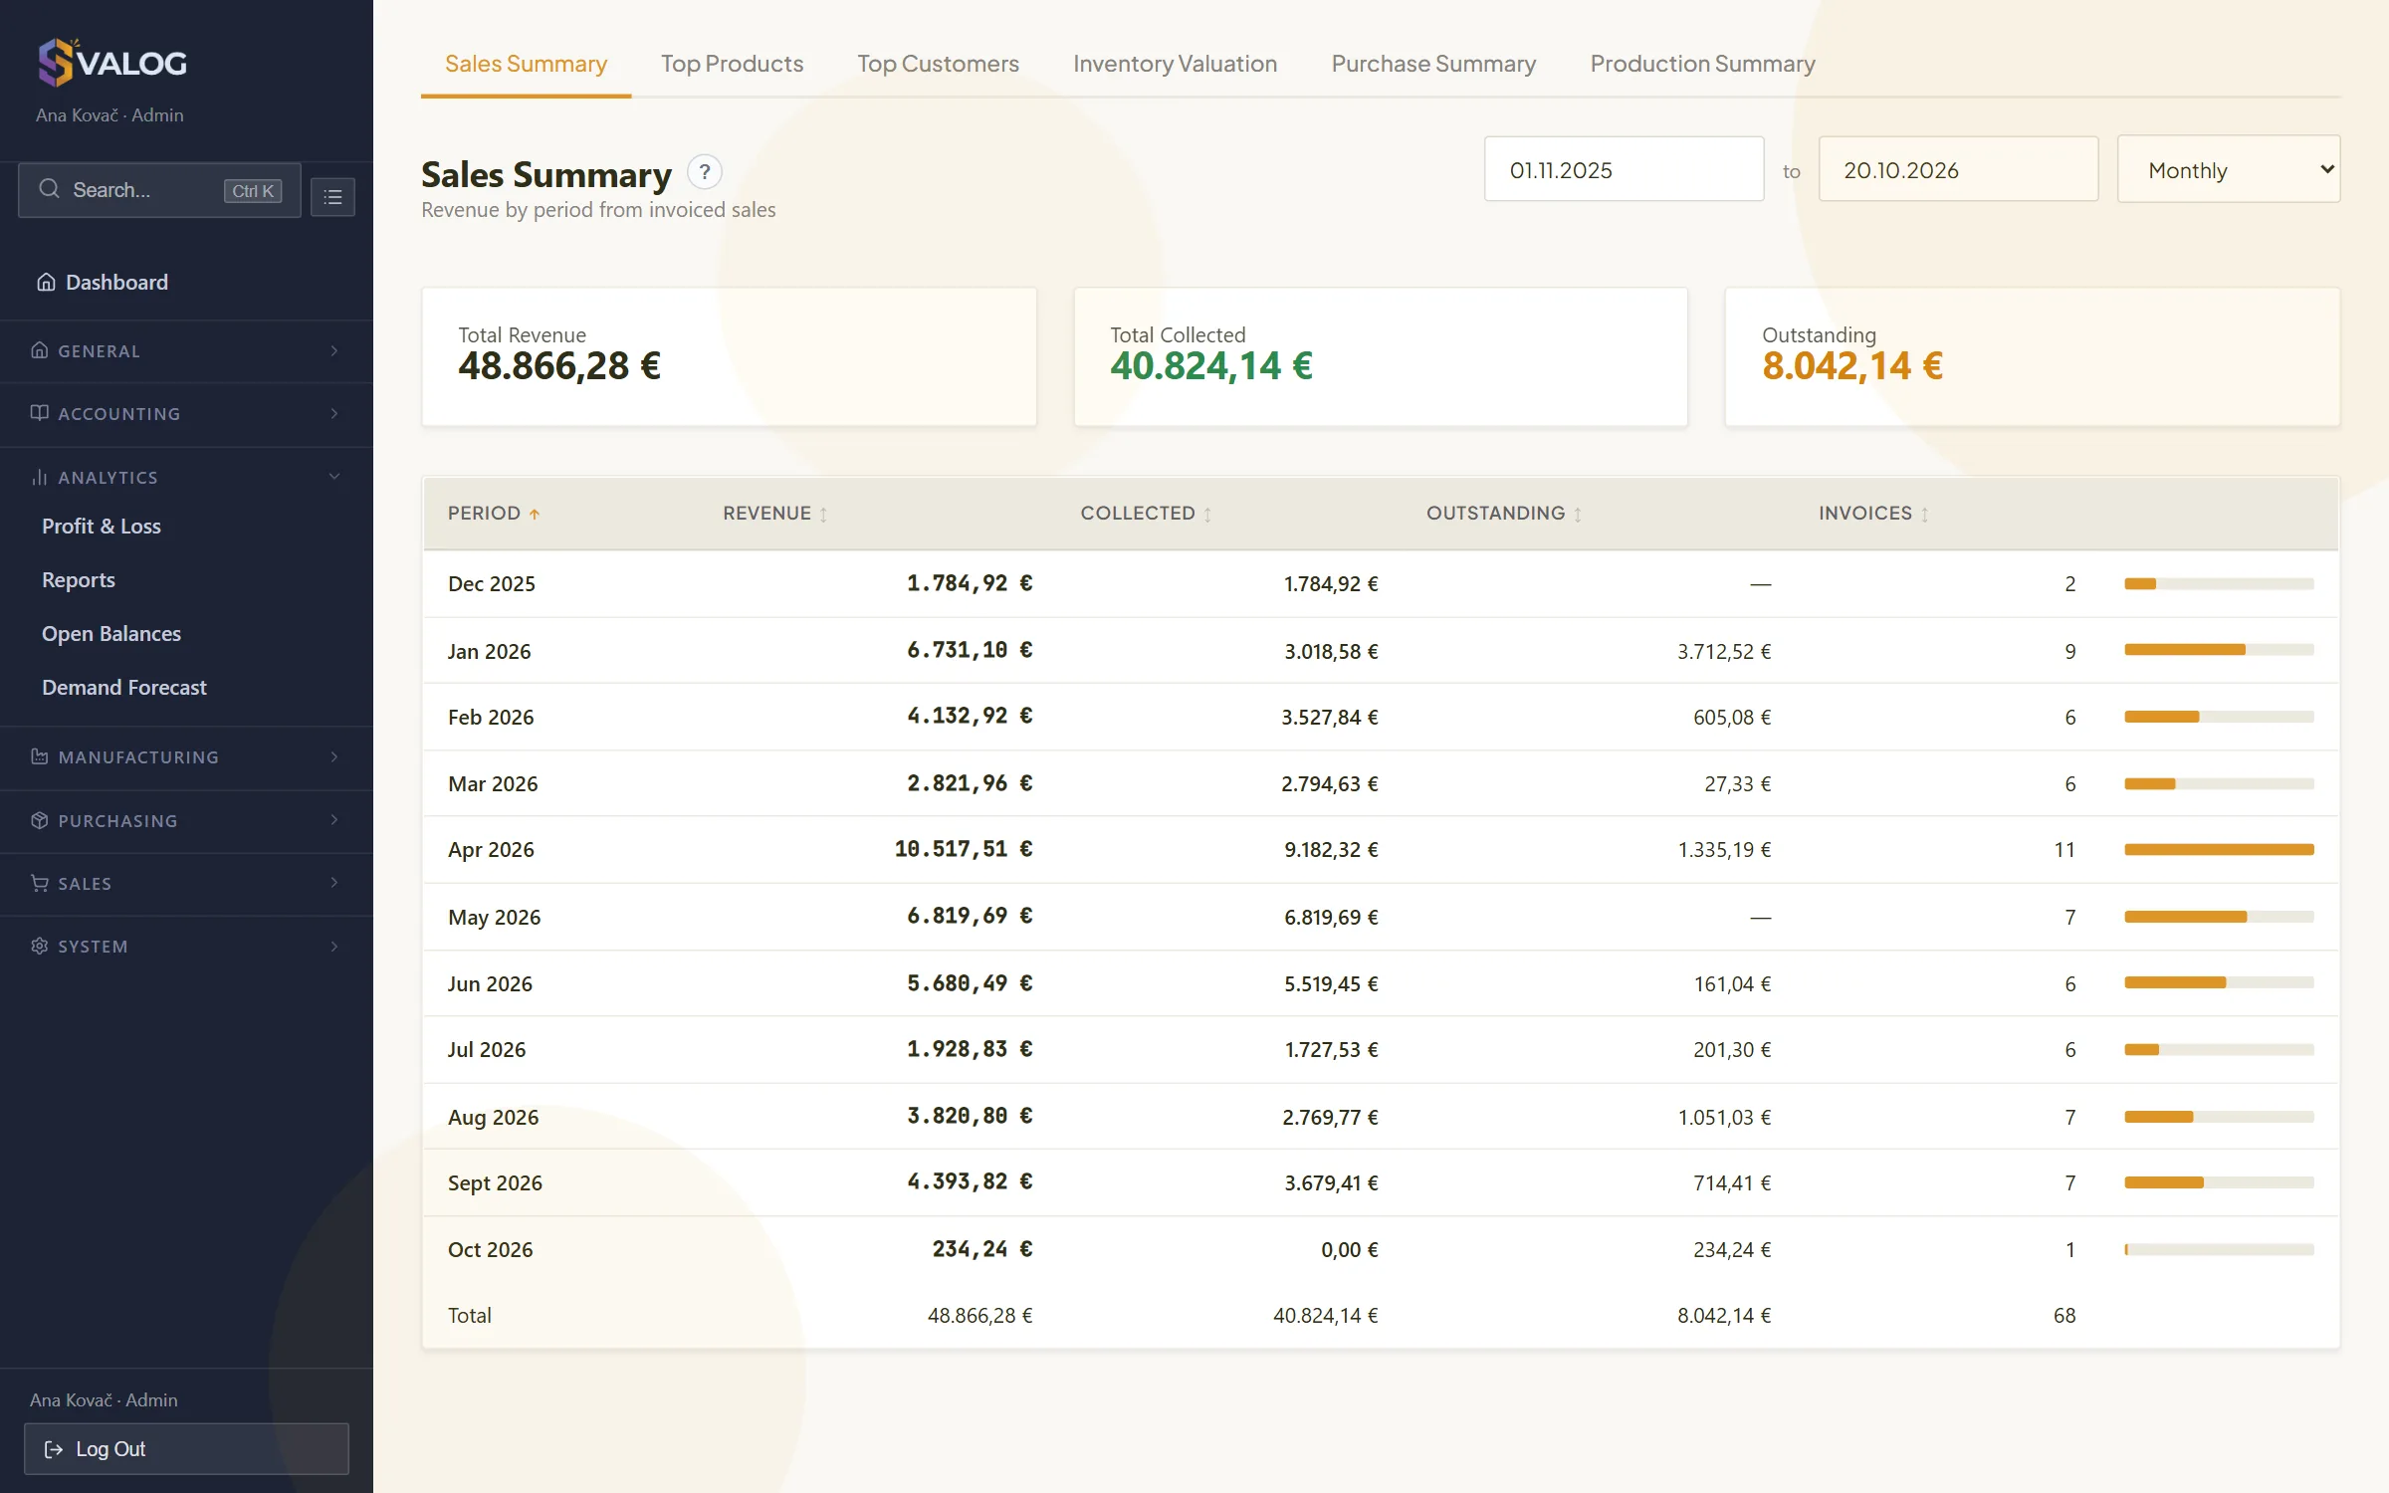The height and width of the screenshot is (1493, 2389).
Task: Expand the Purchasing section chevron
Action: 334,820
